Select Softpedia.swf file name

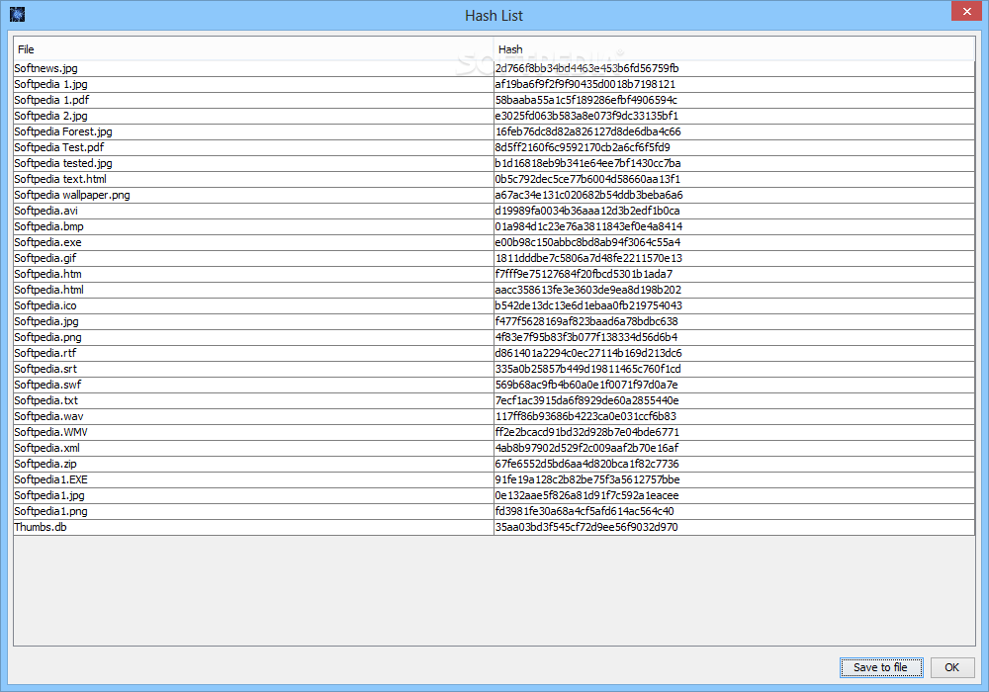[x=47, y=385]
